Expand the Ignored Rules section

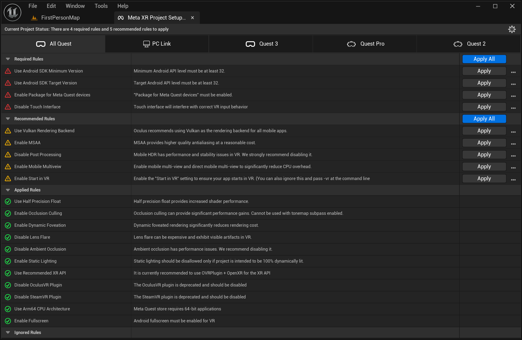(x=8, y=332)
